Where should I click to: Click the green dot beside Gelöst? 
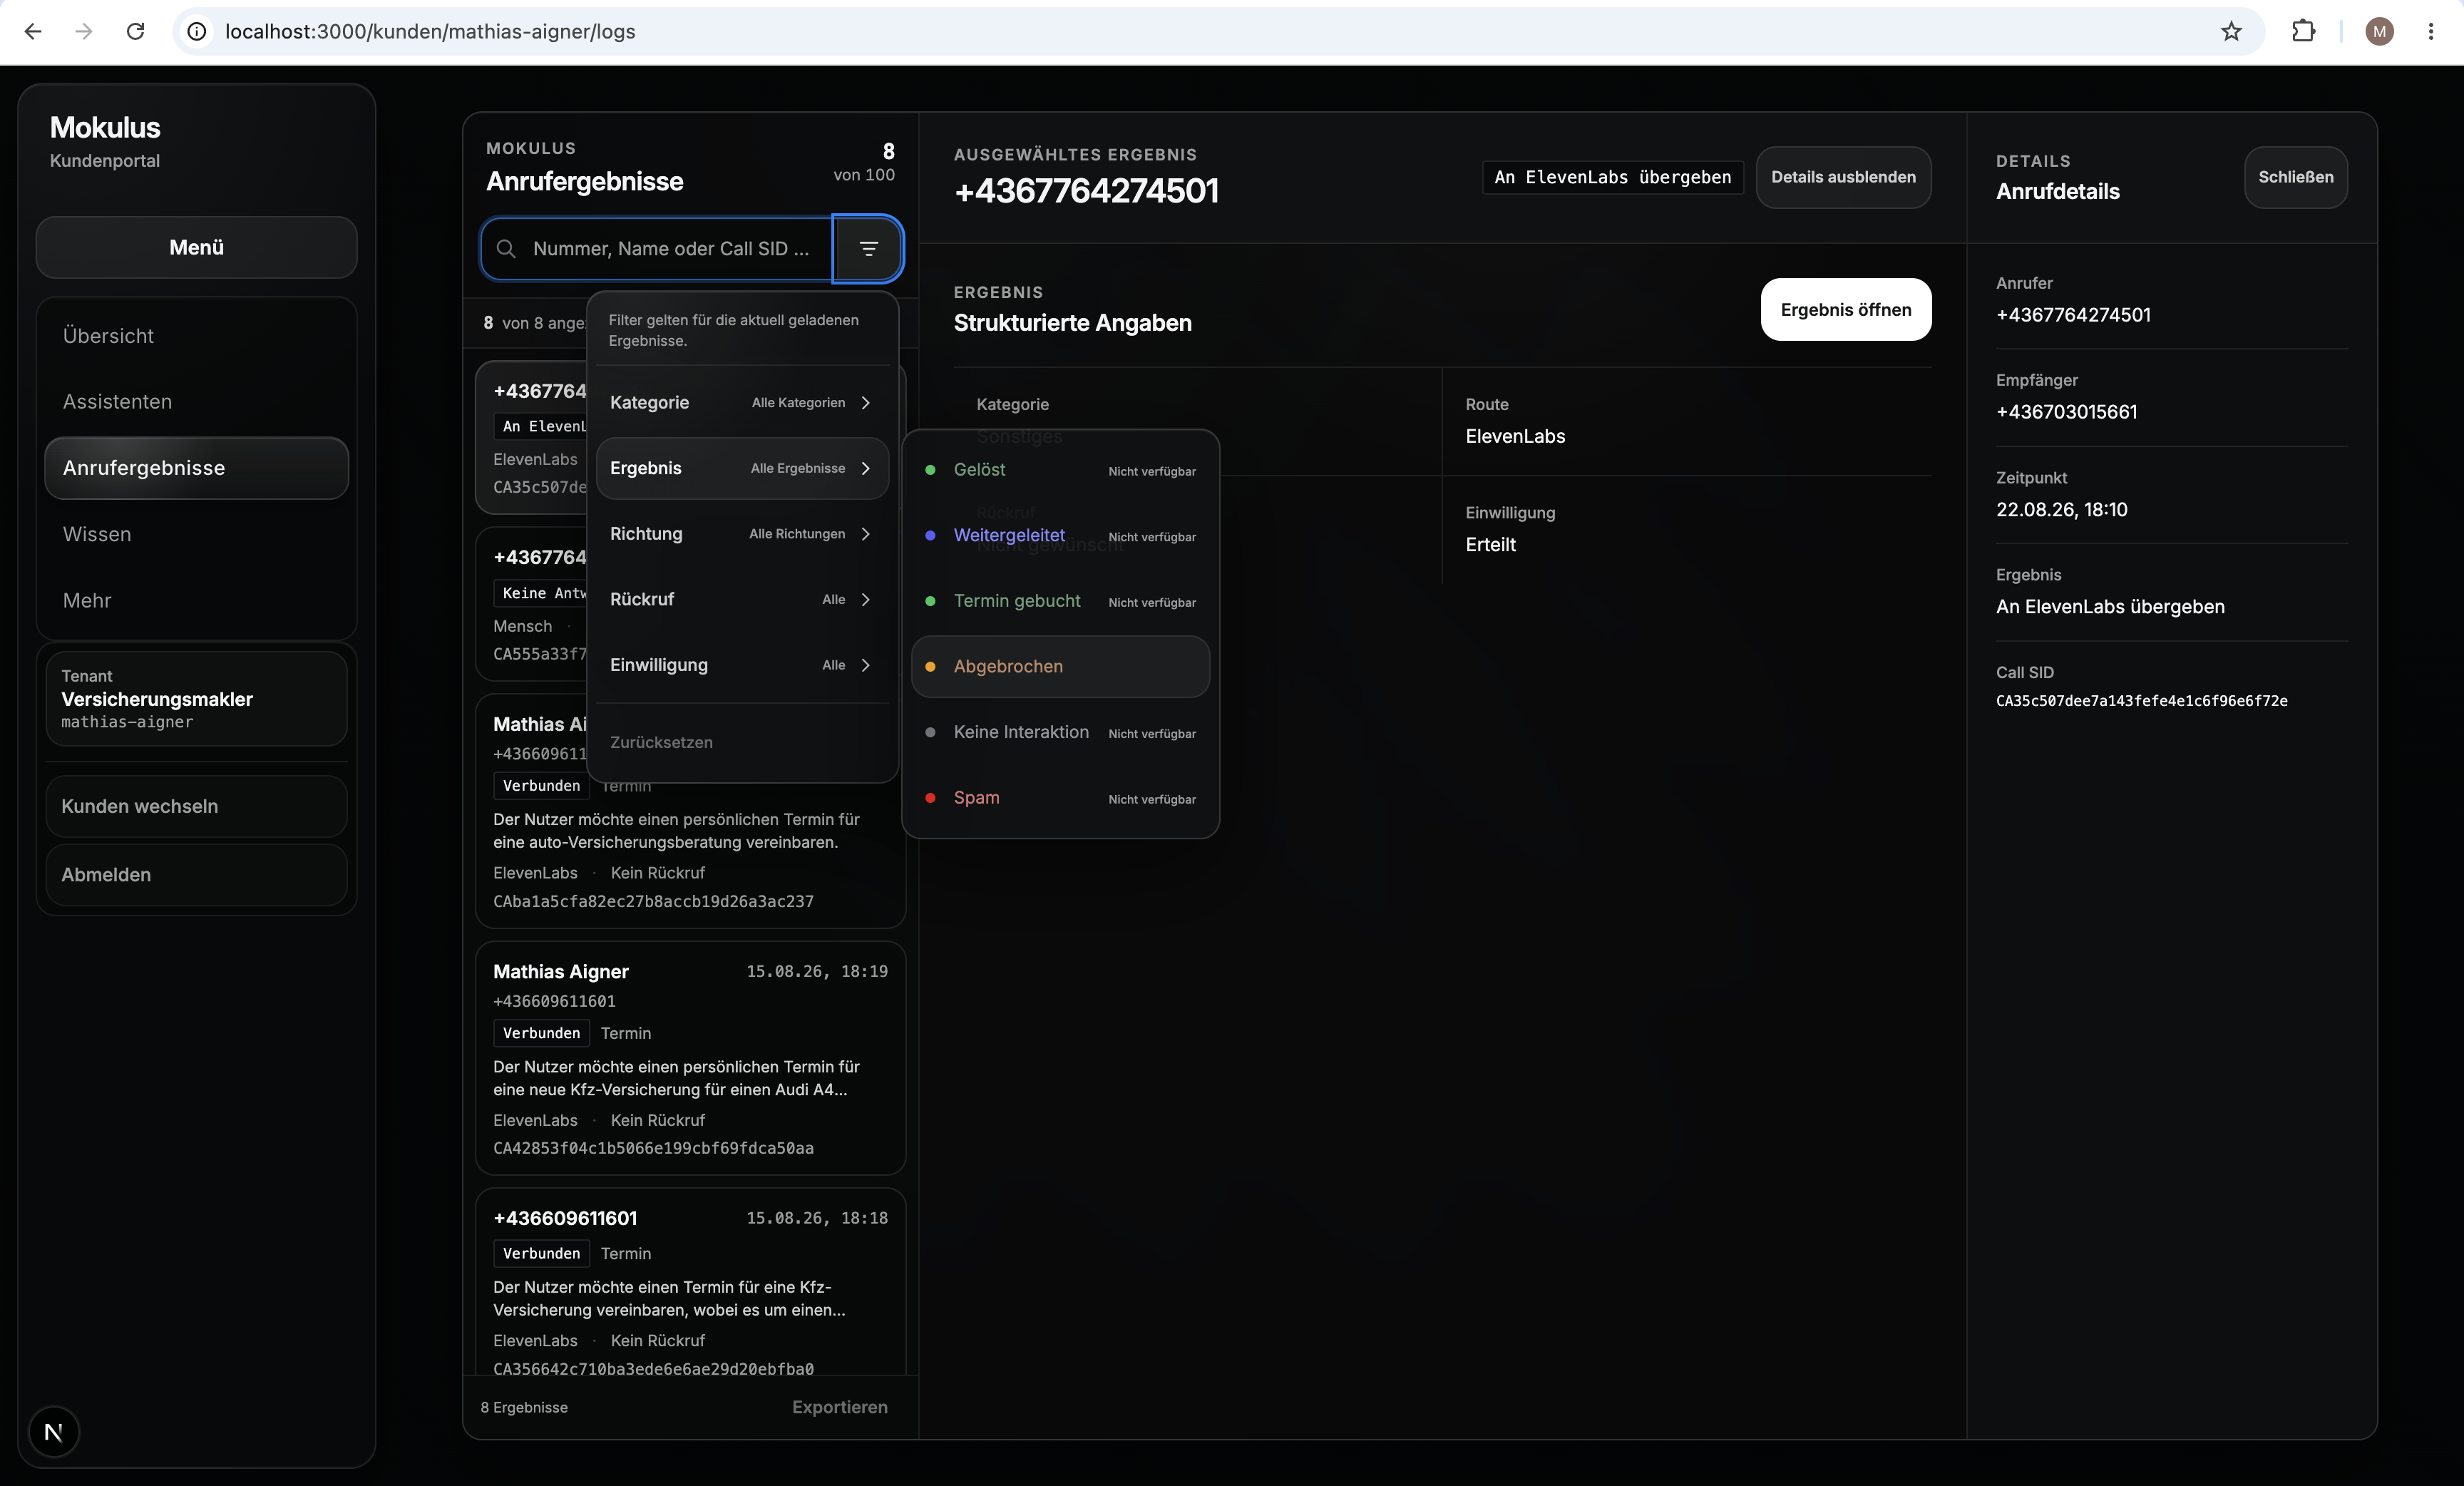(930, 470)
